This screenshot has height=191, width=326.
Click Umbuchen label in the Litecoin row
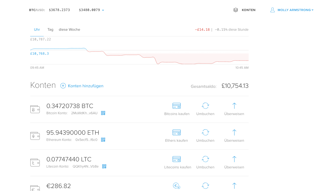point(205,167)
